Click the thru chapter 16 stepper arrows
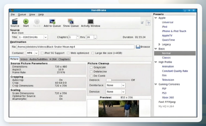 95,37
